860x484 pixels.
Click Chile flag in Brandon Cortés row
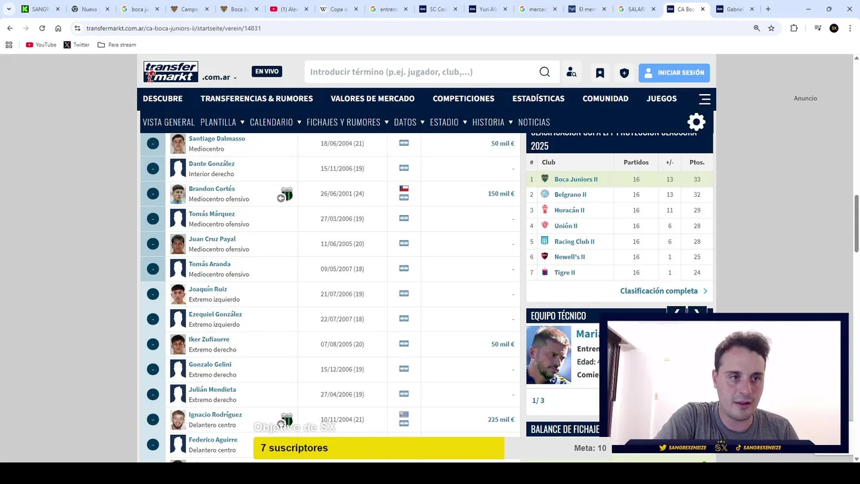[404, 189]
